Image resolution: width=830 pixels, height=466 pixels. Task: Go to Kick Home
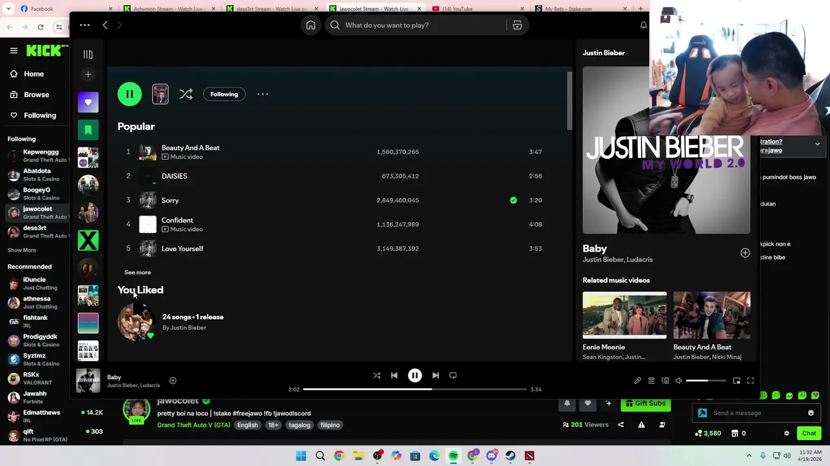click(x=27, y=74)
